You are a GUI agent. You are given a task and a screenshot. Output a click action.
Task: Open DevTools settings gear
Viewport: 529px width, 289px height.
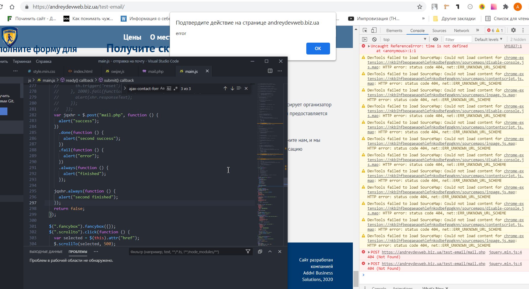[x=513, y=30]
